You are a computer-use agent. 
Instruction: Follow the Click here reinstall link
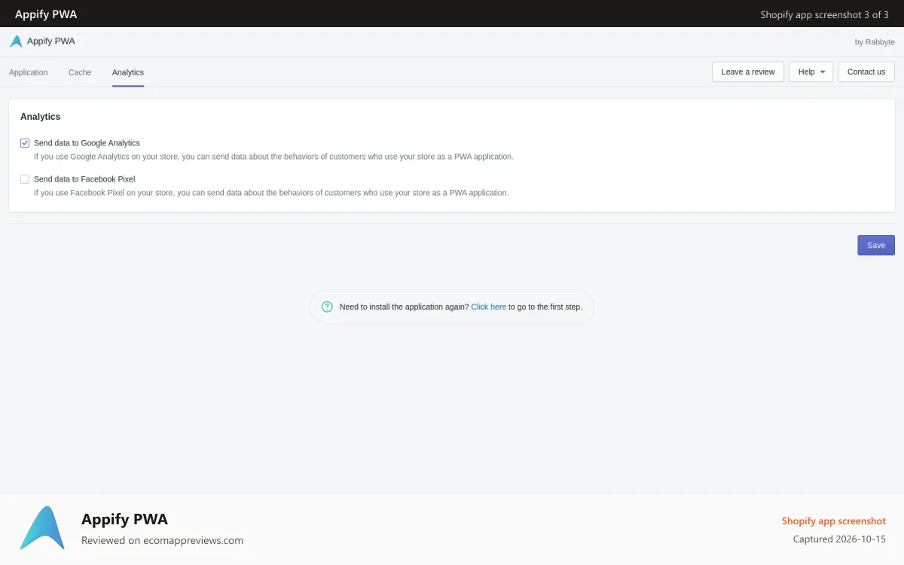[x=489, y=307]
